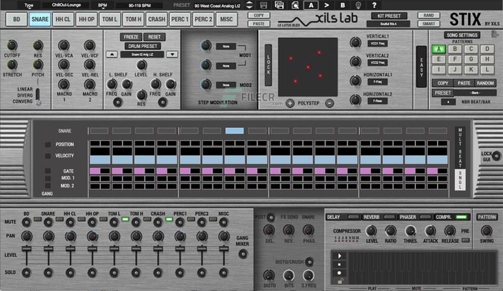Start playback with the play triangle
The width and height of the screenshot is (503, 291).
tap(339, 256)
